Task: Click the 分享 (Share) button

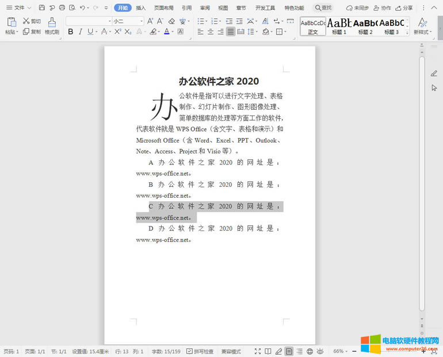Action: pyautogui.click(x=404, y=8)
